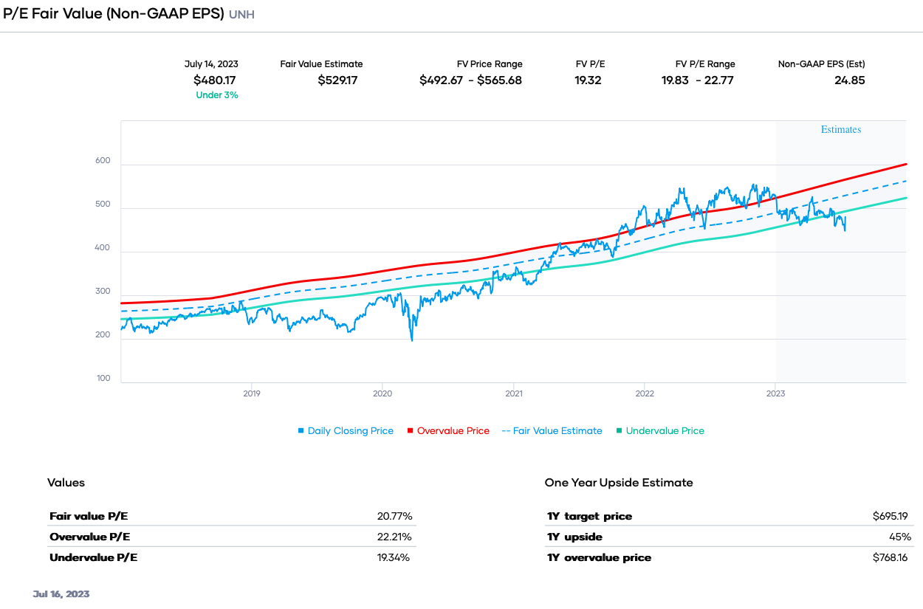The width and height of the screenshot is (923, 609).
Task: Click the FV P/E Range header
Action: click(x=705, y=64)
